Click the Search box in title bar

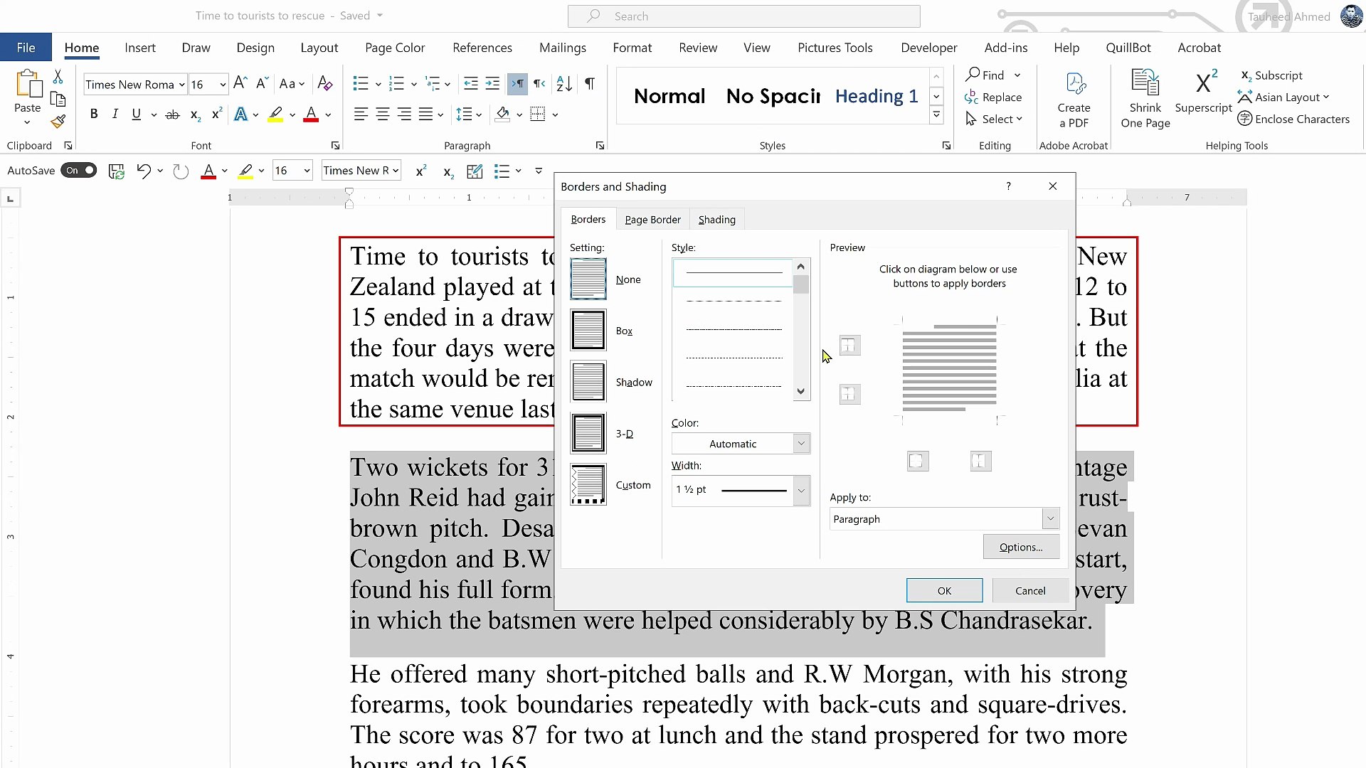[x=743, y=16]
